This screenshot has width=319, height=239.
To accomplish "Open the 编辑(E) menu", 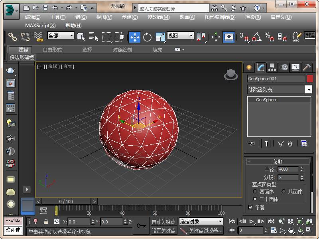I will pyautogui.click(x=33, y=17).
